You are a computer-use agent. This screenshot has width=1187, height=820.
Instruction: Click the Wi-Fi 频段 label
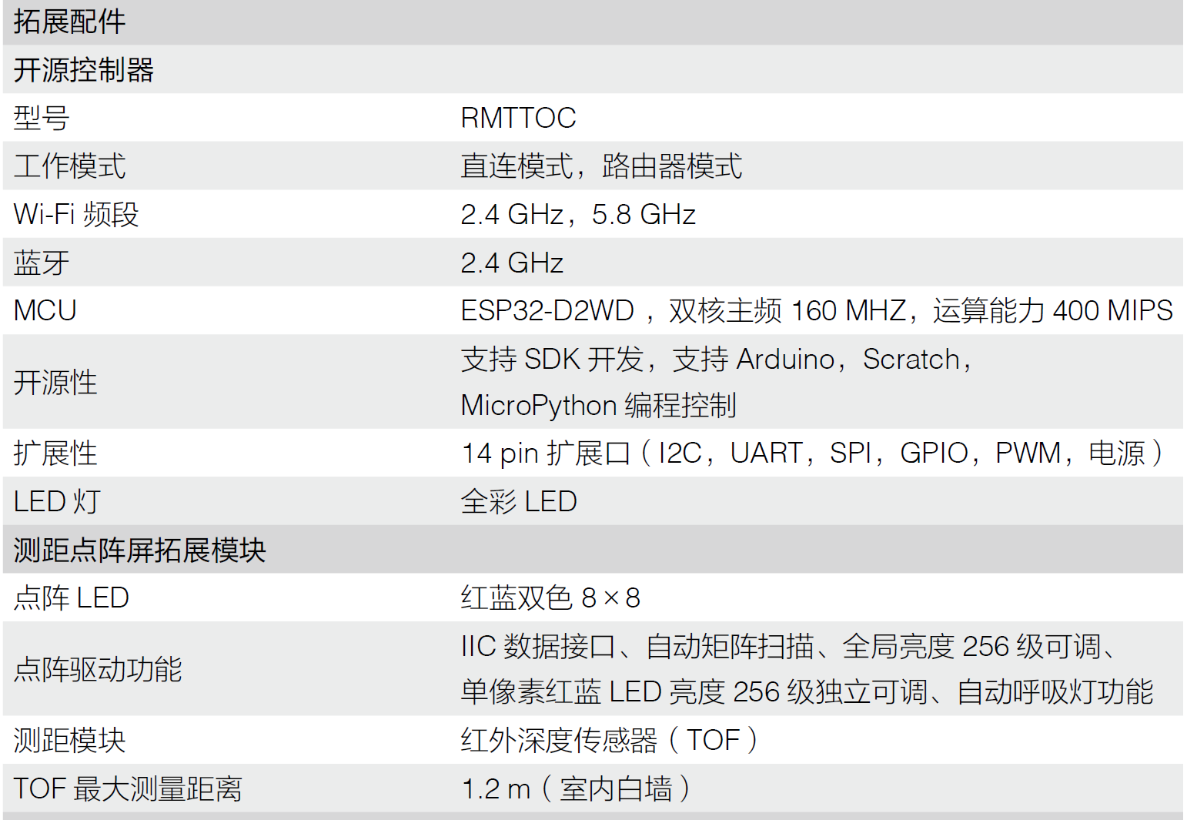click(x=76, y=214)
